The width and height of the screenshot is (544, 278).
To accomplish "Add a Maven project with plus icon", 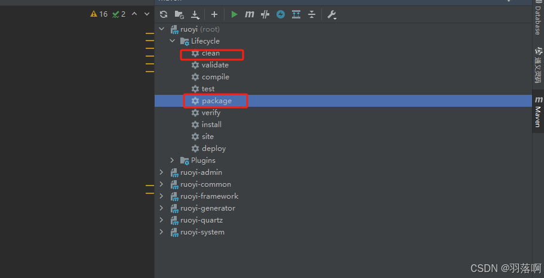I will click(214, 14).
